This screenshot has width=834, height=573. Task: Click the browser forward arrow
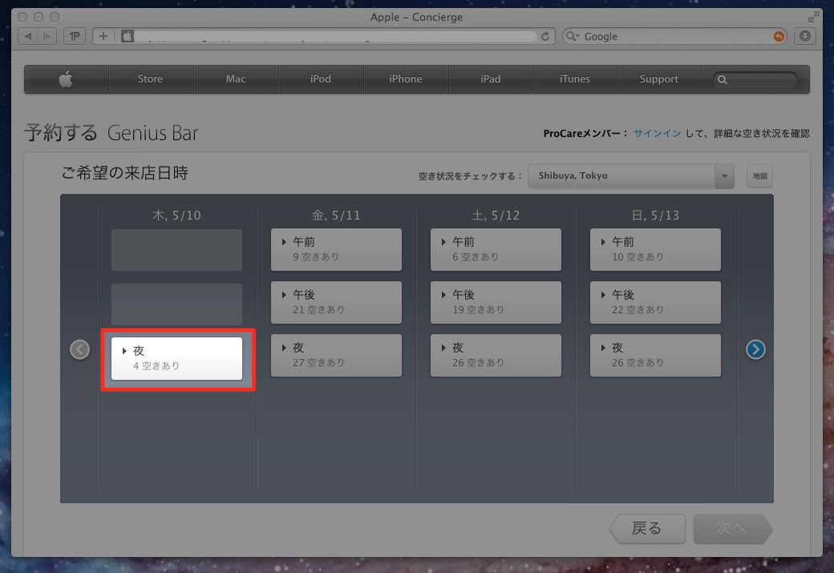coord(47,36)
